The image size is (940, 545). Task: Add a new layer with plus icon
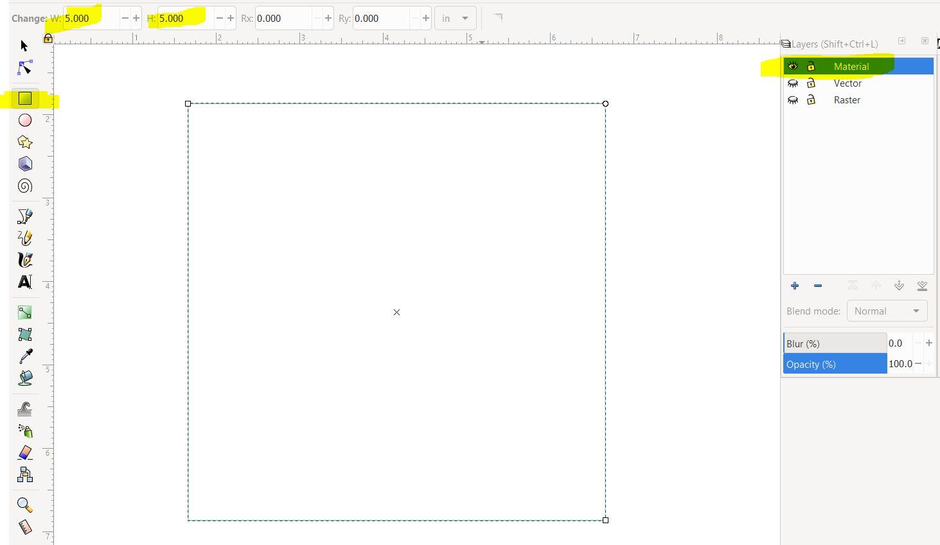(x=795, y=286)
